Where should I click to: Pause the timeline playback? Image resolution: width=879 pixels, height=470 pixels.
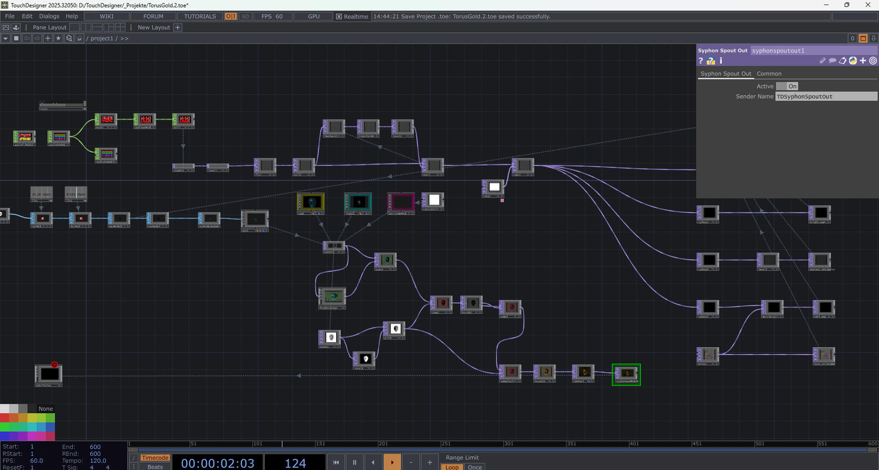click(x=354, y=462)
